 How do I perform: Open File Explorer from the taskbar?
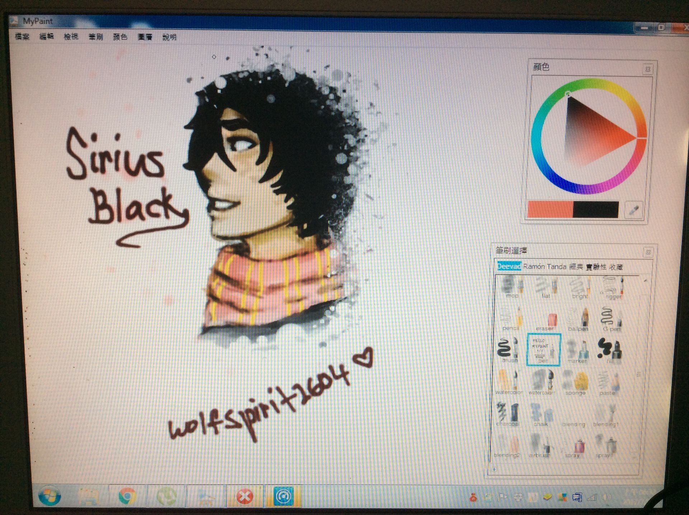tap(88, 496)
